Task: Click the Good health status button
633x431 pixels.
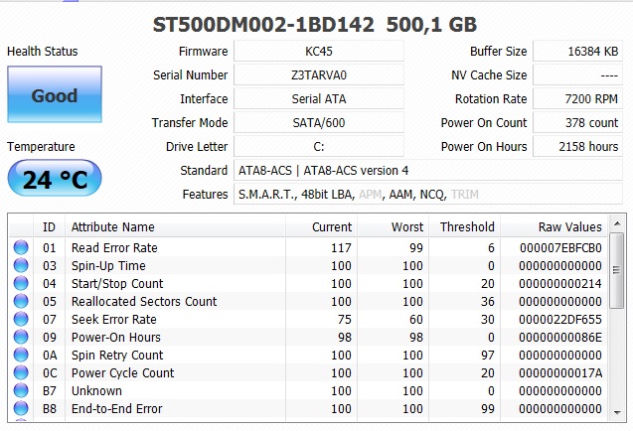Action: pyautogui.click(x=55, y=94)
